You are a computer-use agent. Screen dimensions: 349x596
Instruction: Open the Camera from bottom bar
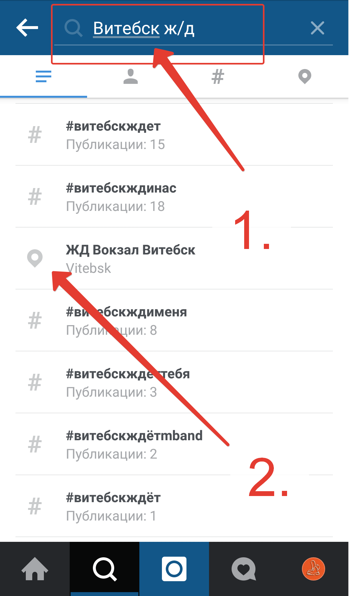point(174,569)
